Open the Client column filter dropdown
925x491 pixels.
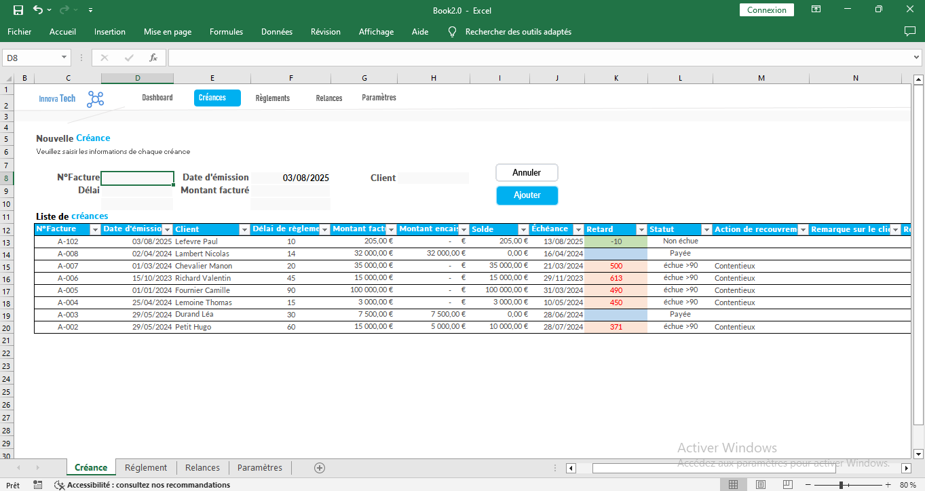(x=244, y=230)
